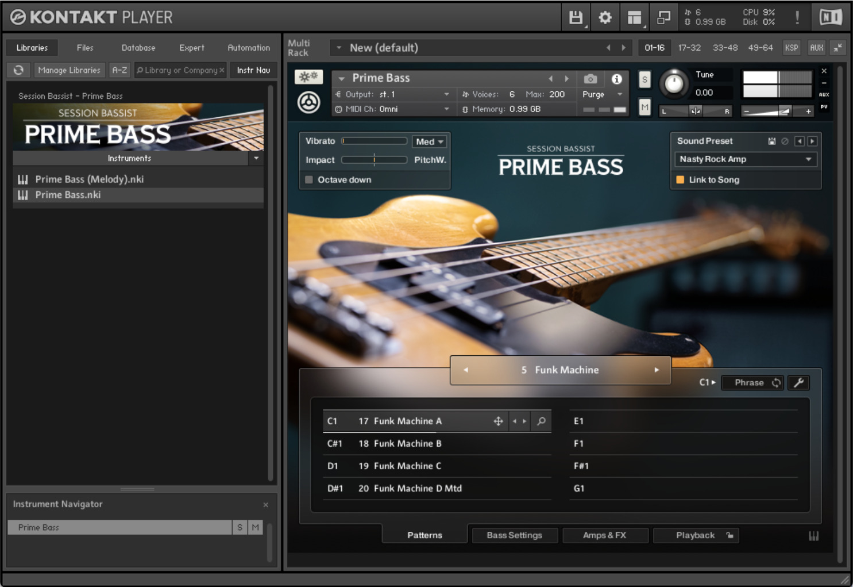The image size is (853, 587).
Task: Click the circular instrument logo icon
Action: tap(308, 102)
